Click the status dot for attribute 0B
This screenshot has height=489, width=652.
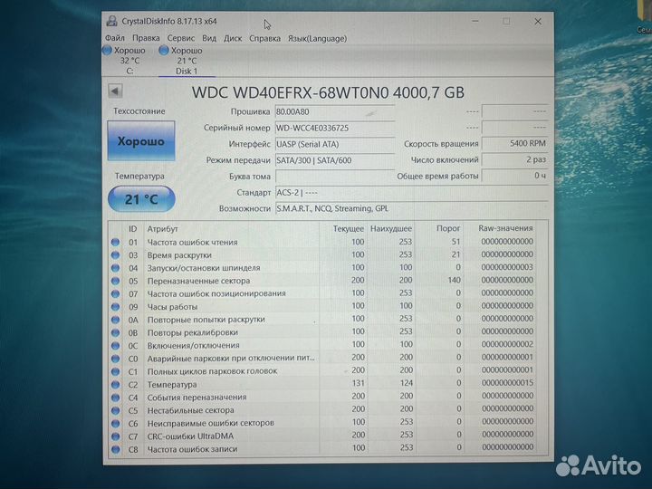point(116,332)
